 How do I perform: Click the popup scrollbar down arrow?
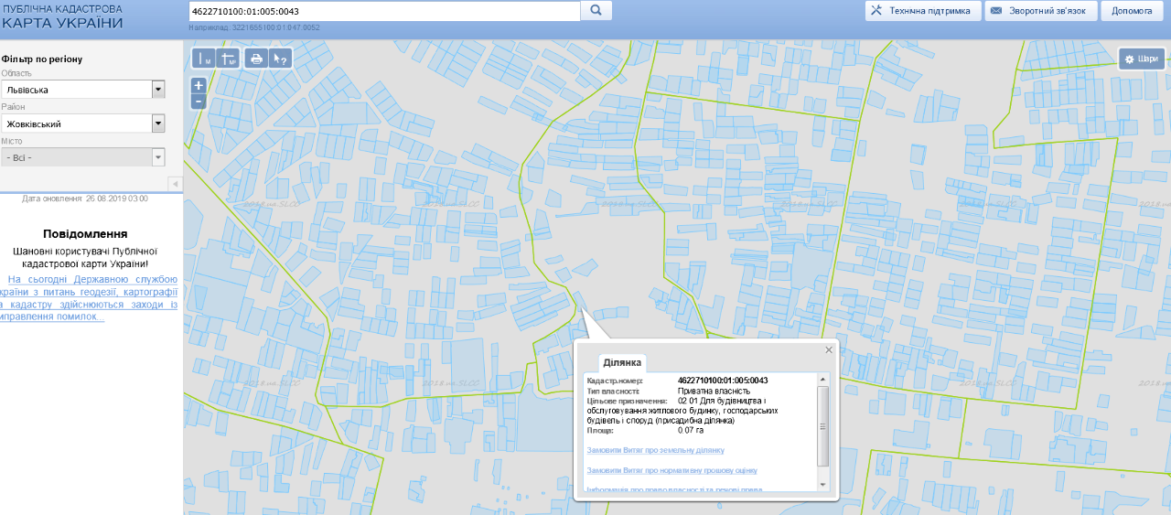822,485
